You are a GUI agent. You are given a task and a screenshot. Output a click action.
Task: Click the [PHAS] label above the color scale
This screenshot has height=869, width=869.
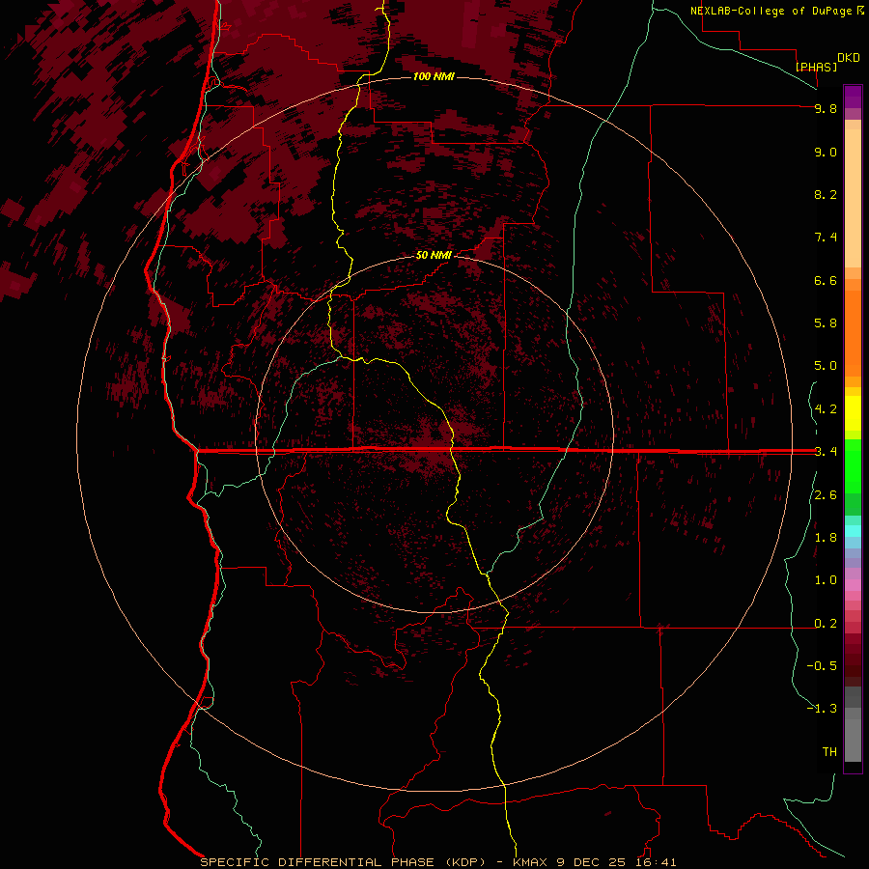click(x=816, y=67)
